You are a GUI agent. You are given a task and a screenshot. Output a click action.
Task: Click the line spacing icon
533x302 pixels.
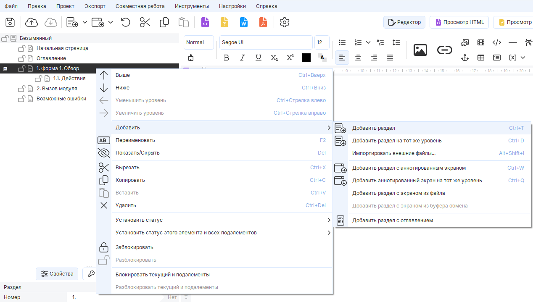[396, 42]
